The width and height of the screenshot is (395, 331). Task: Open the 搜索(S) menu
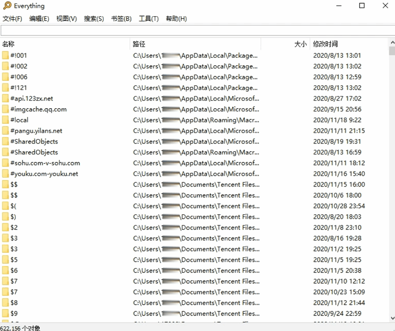point(94,18)
